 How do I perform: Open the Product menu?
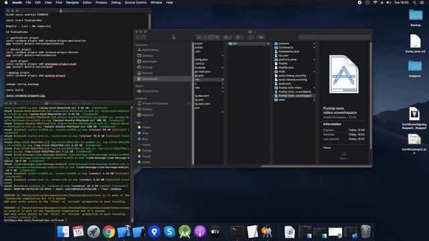[x=101, y=3]
